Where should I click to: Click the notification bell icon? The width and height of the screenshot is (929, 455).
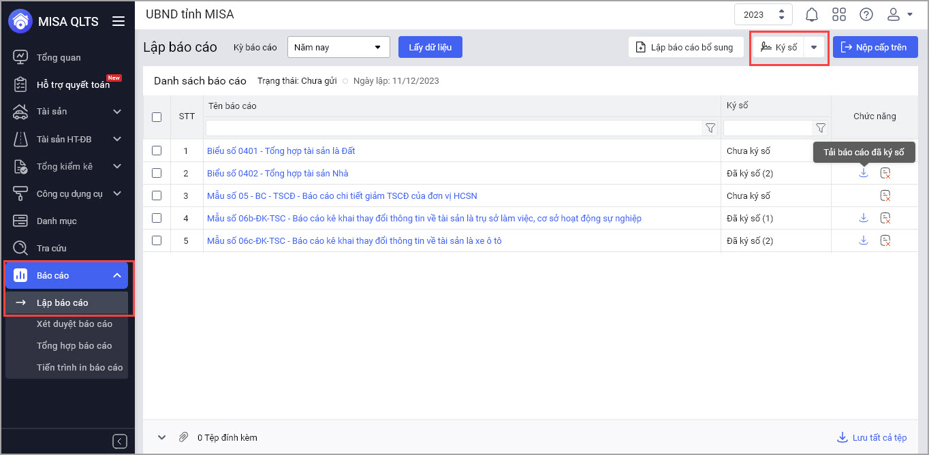tap(812, 14)
